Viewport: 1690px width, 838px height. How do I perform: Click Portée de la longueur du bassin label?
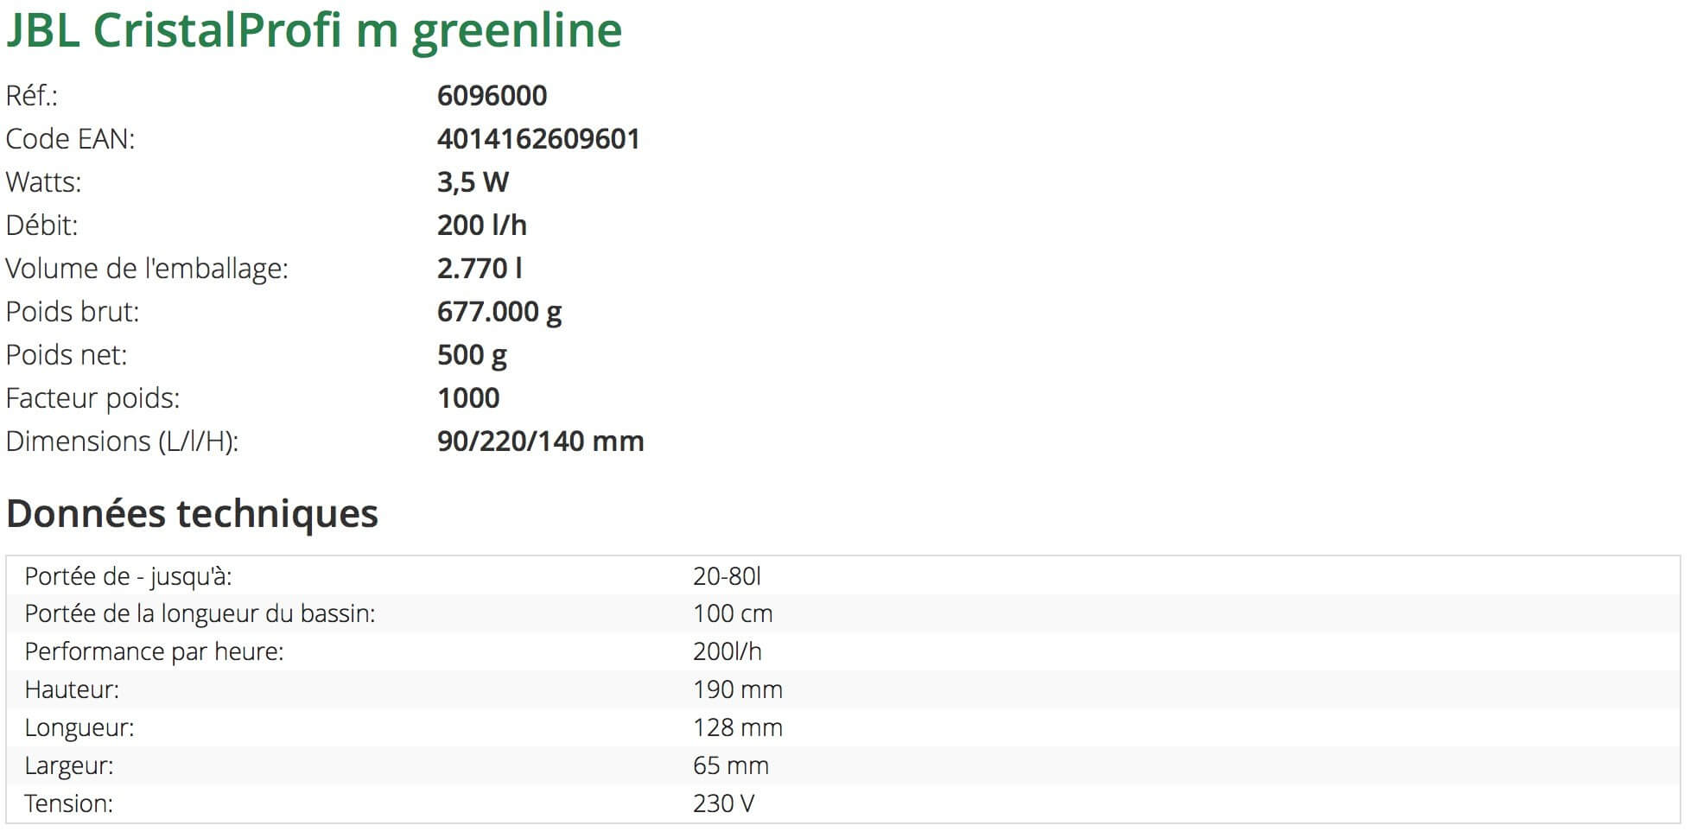[x=200, y=614]
